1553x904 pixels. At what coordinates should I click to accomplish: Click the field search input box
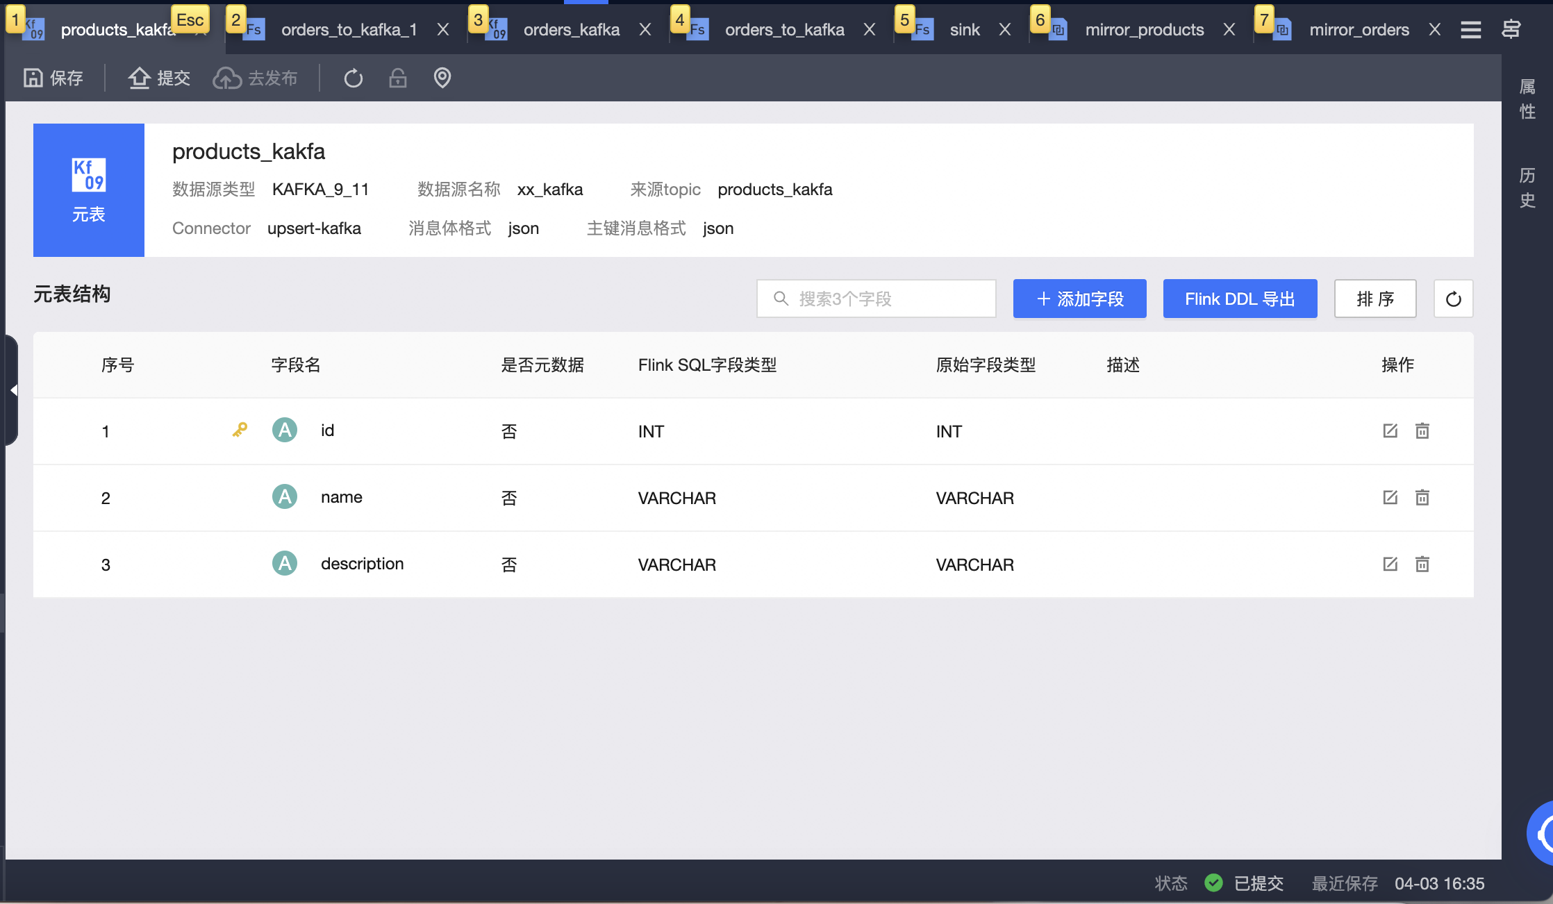877,299
